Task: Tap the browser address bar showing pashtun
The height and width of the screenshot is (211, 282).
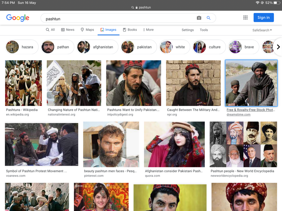Action: 141,7
